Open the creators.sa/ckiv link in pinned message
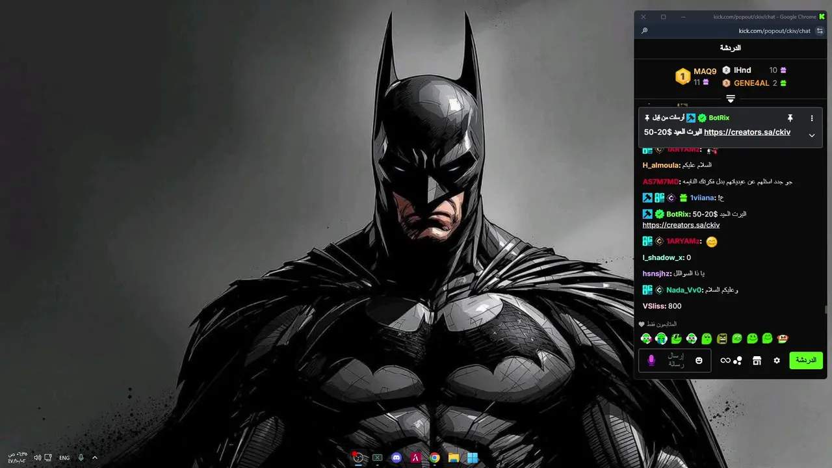832x468 pixels. click(x=747, y=132)
